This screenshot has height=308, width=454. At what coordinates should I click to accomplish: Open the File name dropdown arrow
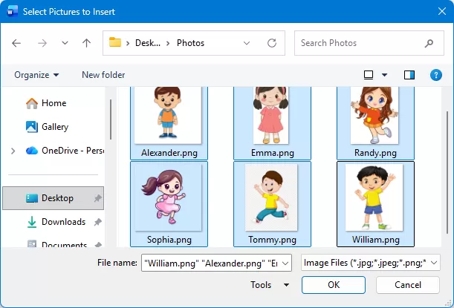285,263
